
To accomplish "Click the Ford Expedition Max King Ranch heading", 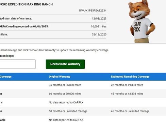I will 26,4.
